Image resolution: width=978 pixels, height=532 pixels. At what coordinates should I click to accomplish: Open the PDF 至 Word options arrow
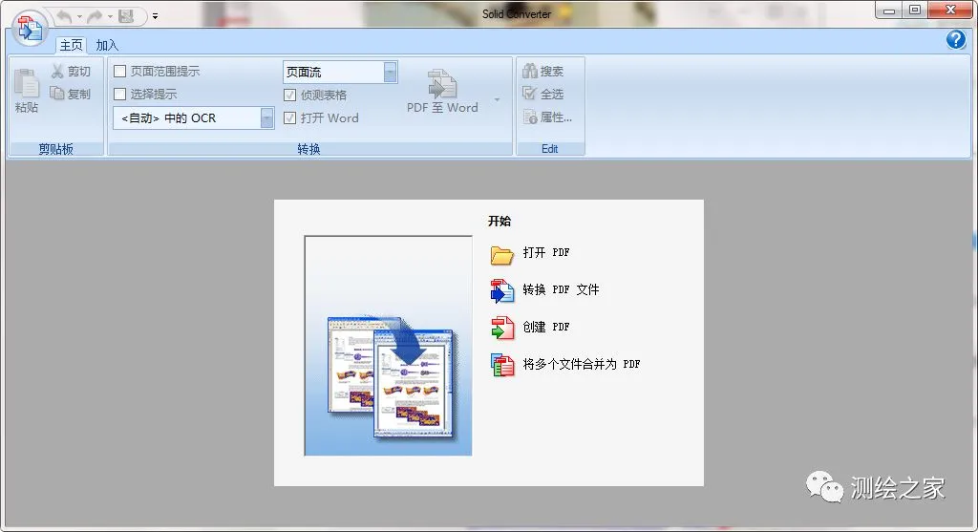tap(497, 99)
